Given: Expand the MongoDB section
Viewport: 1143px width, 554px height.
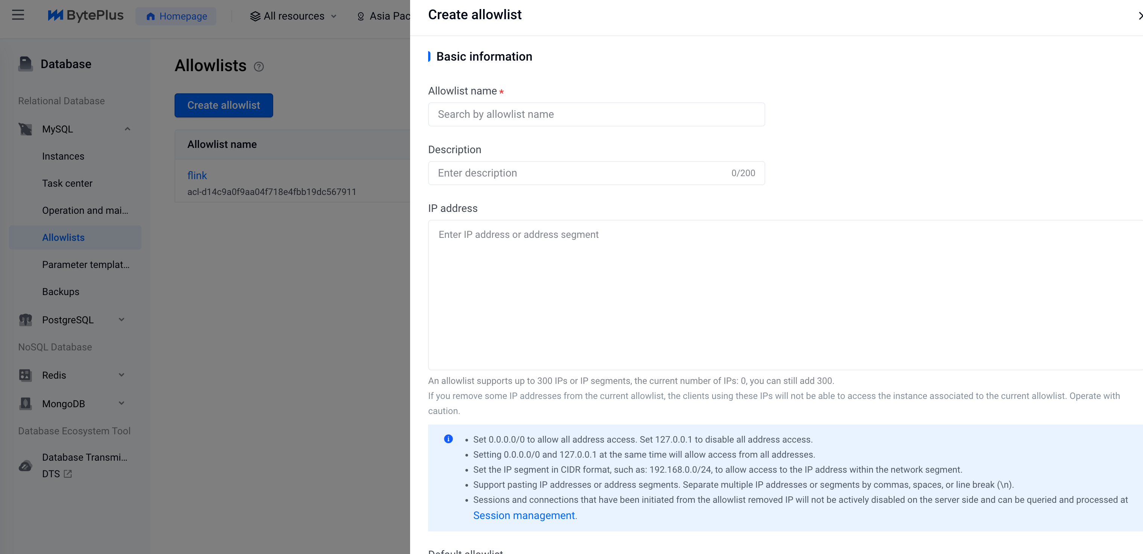Looking at the screenshot, I should (x=122, y=403).
